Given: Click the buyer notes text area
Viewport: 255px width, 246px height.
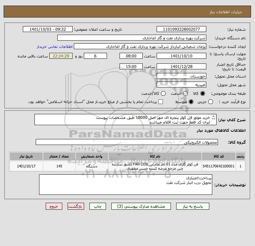Looking at the screenshot, I should (x=126, y=185).
